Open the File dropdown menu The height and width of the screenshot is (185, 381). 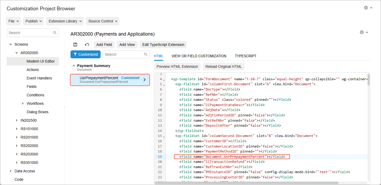13,21
